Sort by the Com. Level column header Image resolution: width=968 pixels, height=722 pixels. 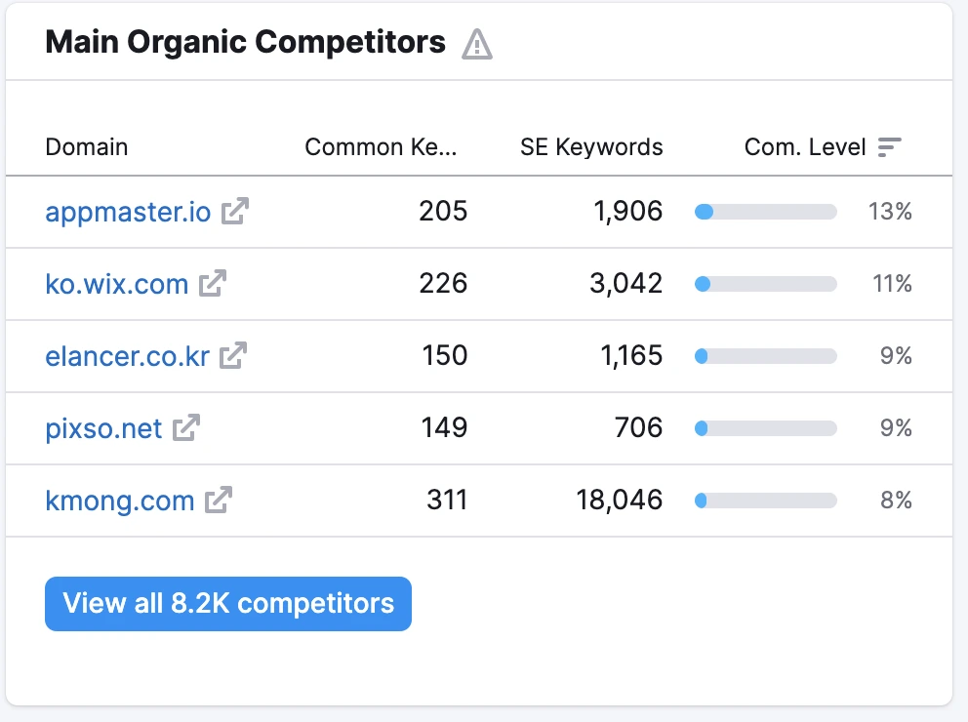[805, 147]
